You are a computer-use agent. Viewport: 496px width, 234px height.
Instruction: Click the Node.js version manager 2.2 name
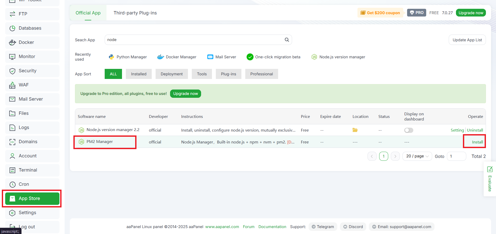coord(113,130)
